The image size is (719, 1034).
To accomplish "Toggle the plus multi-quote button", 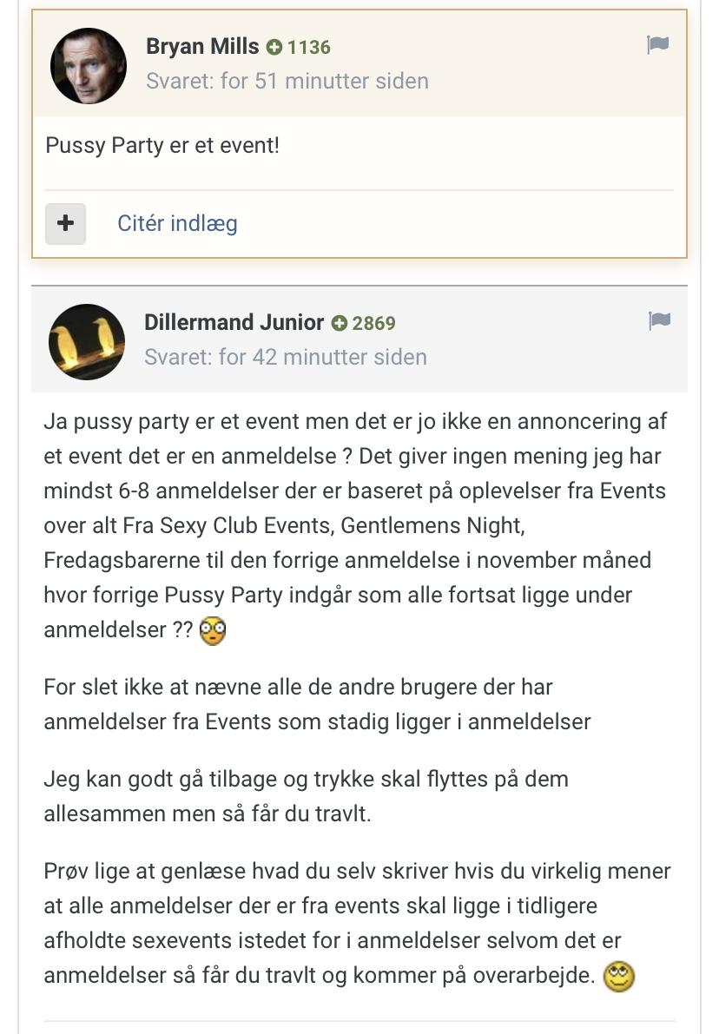I will click(x=65, y=223).
